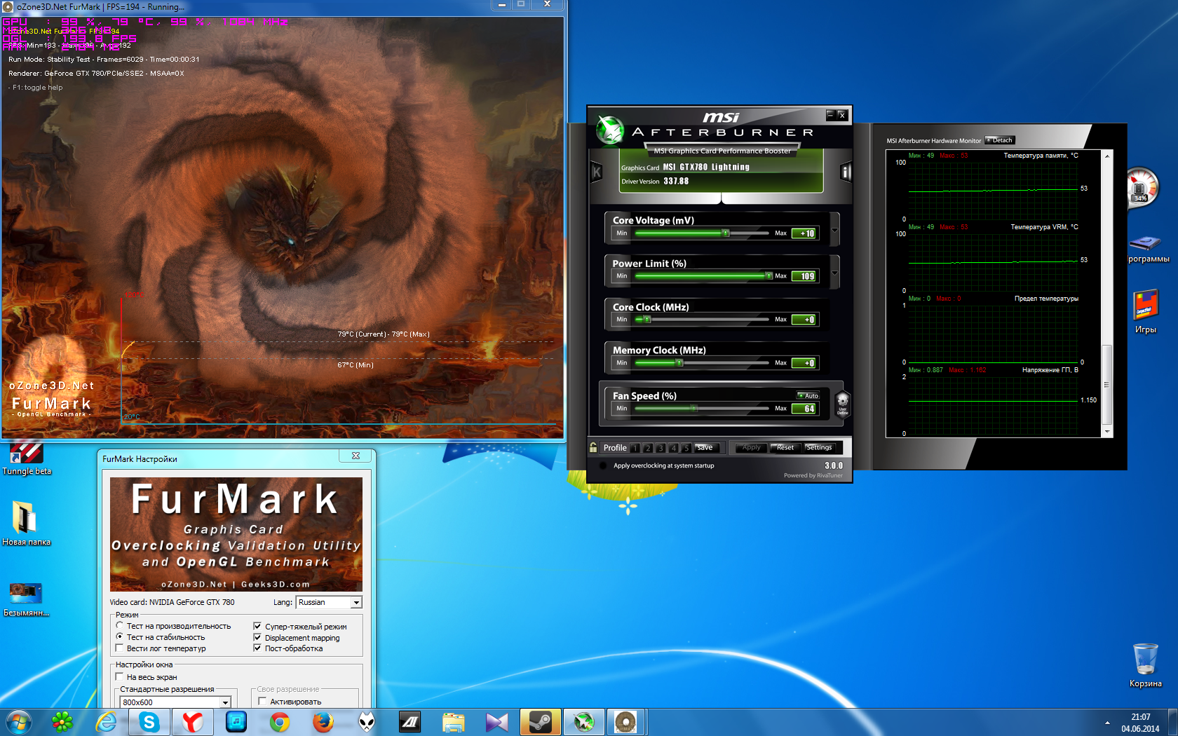Click the Memory Clock slider handle
This screenshot has height=736, width=1178.
679,363
